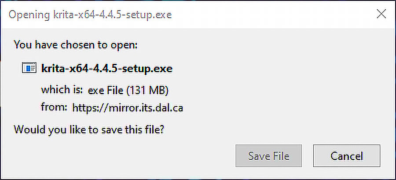Click the "exe File" type text
The image size is (396, 180).
click(x=106, y=91)
